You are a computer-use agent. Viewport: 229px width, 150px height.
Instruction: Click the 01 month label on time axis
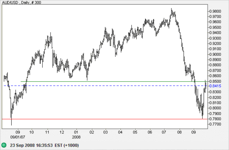[76, 132]
